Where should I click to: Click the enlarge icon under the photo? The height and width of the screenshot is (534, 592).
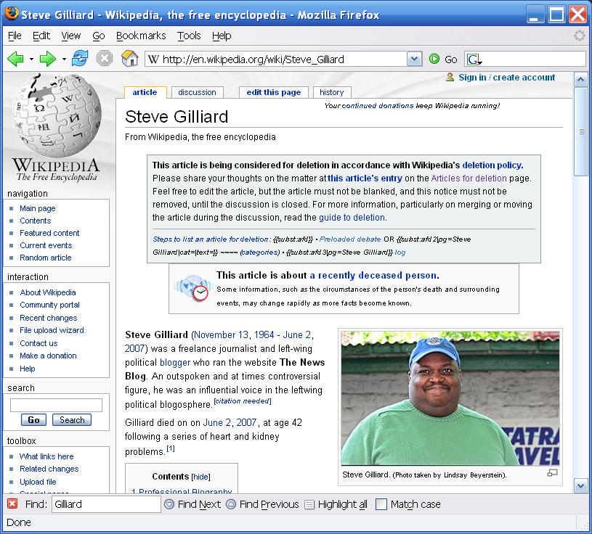pyautogui.click(x=552, y=472)
